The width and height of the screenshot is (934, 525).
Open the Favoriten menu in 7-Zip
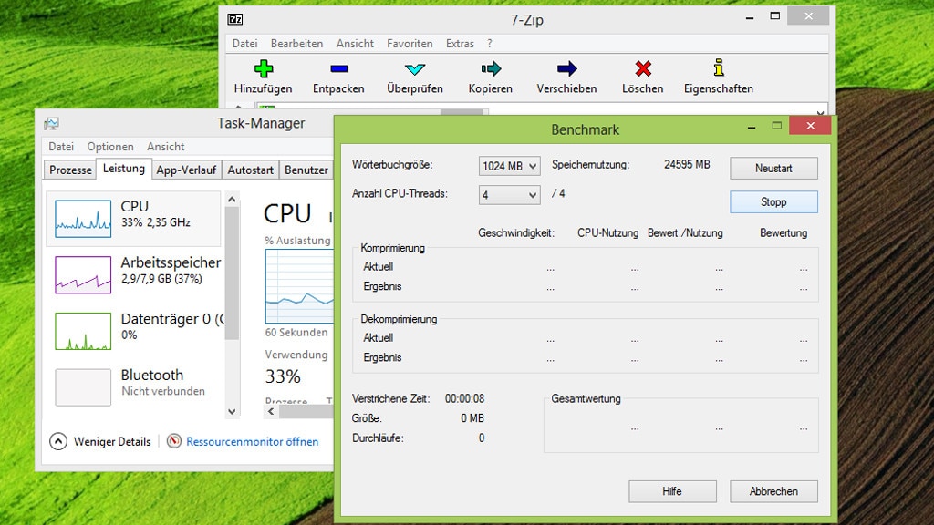click(x=410, y=44)
